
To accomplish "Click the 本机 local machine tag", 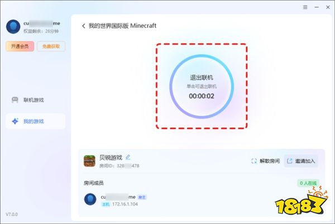I will (x=106, y=204).
